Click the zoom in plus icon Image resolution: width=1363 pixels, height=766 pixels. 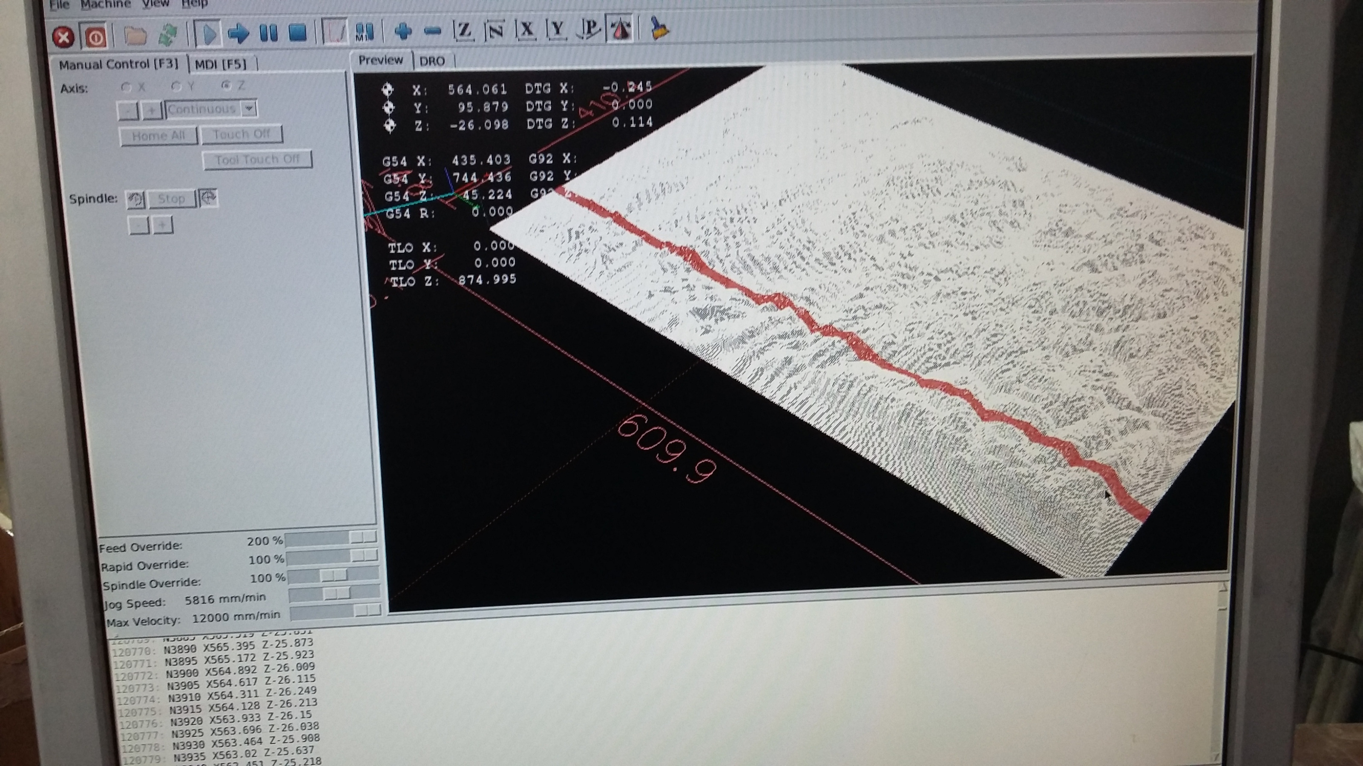coord(403,31)
